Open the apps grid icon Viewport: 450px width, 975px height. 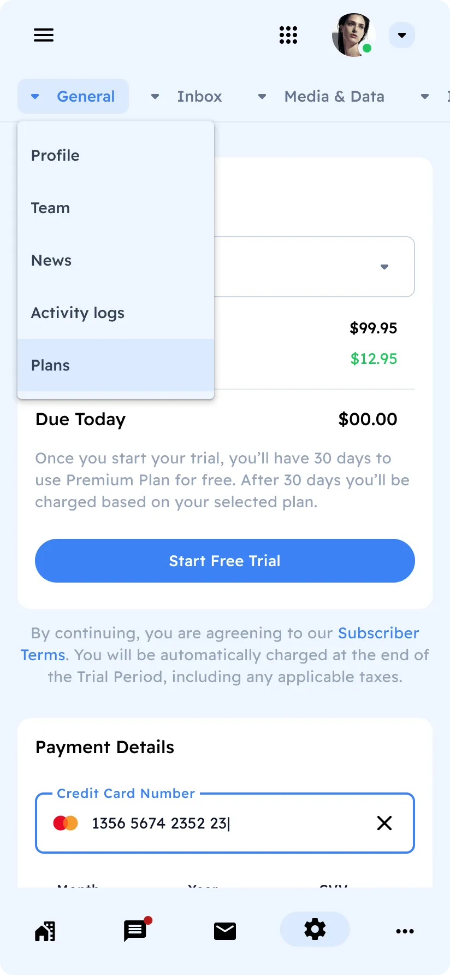288,35
